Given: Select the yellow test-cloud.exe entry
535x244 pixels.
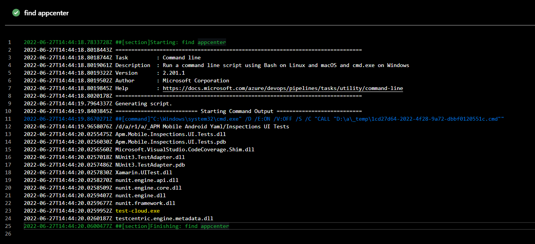Looking at the screenshot, I should point(137,211).
